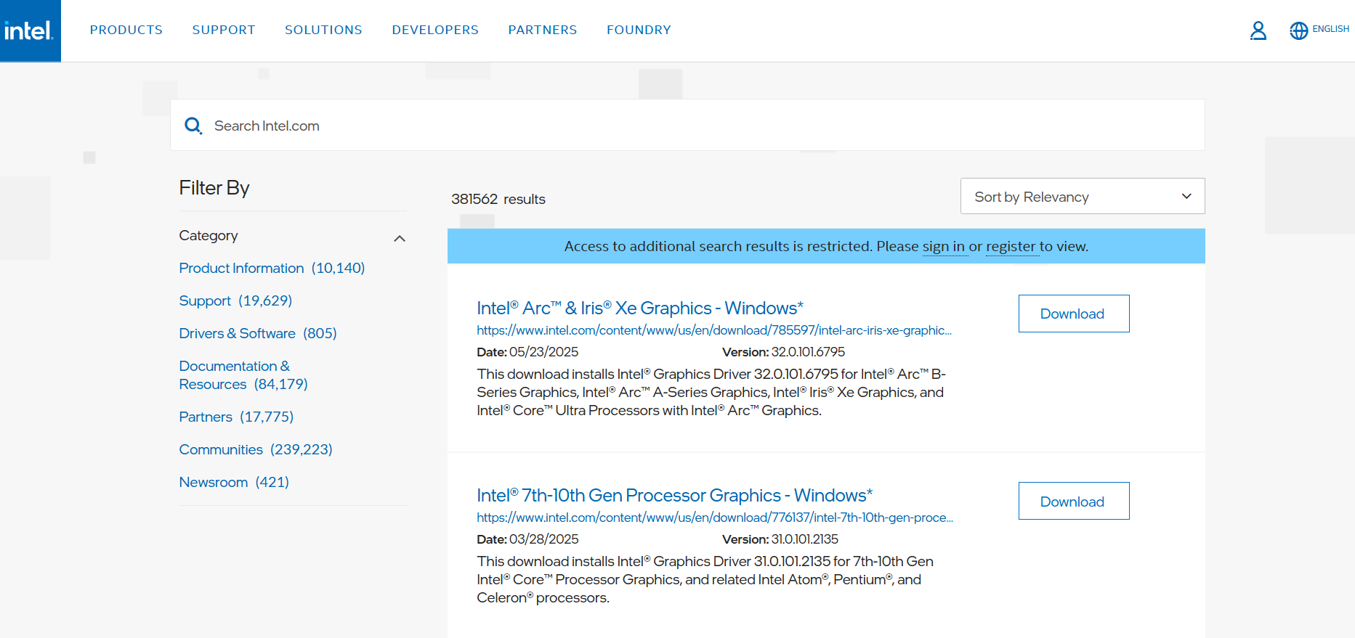Open the user account icon
This screenshot has height=638, width=1355.
(x=1258, y=30)
